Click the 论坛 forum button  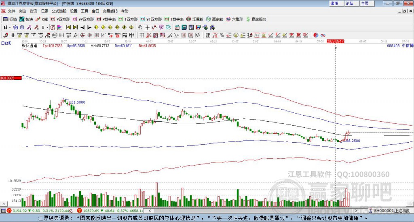[x=352, y=3]
